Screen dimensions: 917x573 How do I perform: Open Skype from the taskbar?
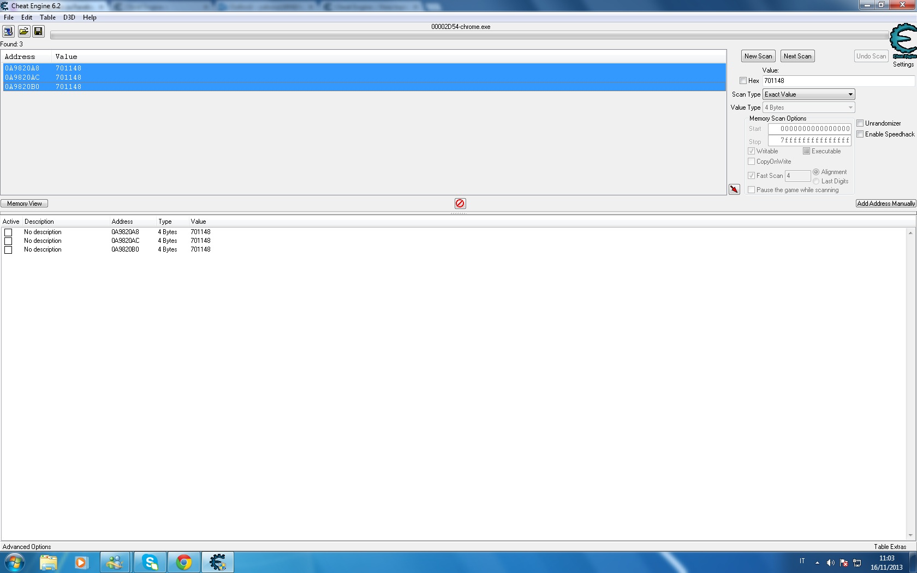[x=150, y=562]
